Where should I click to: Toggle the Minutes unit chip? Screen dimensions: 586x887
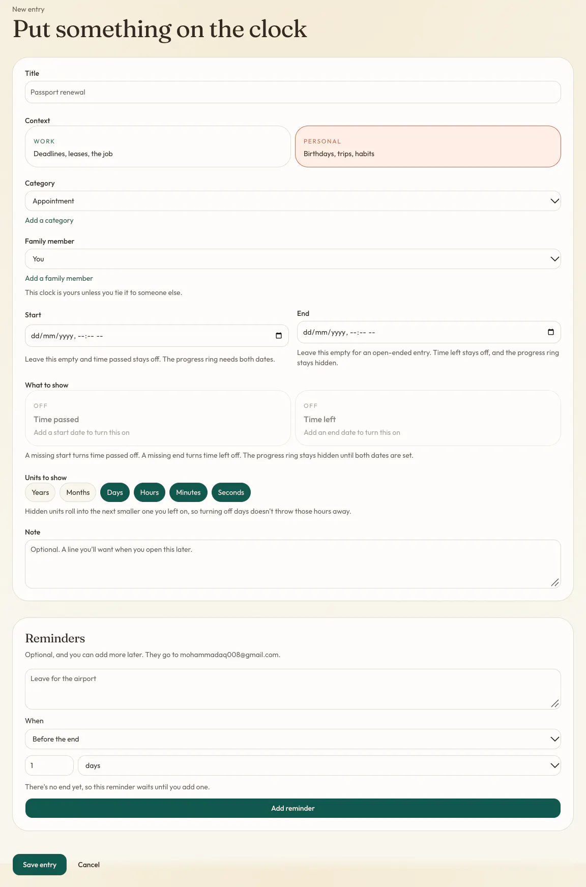188,492
